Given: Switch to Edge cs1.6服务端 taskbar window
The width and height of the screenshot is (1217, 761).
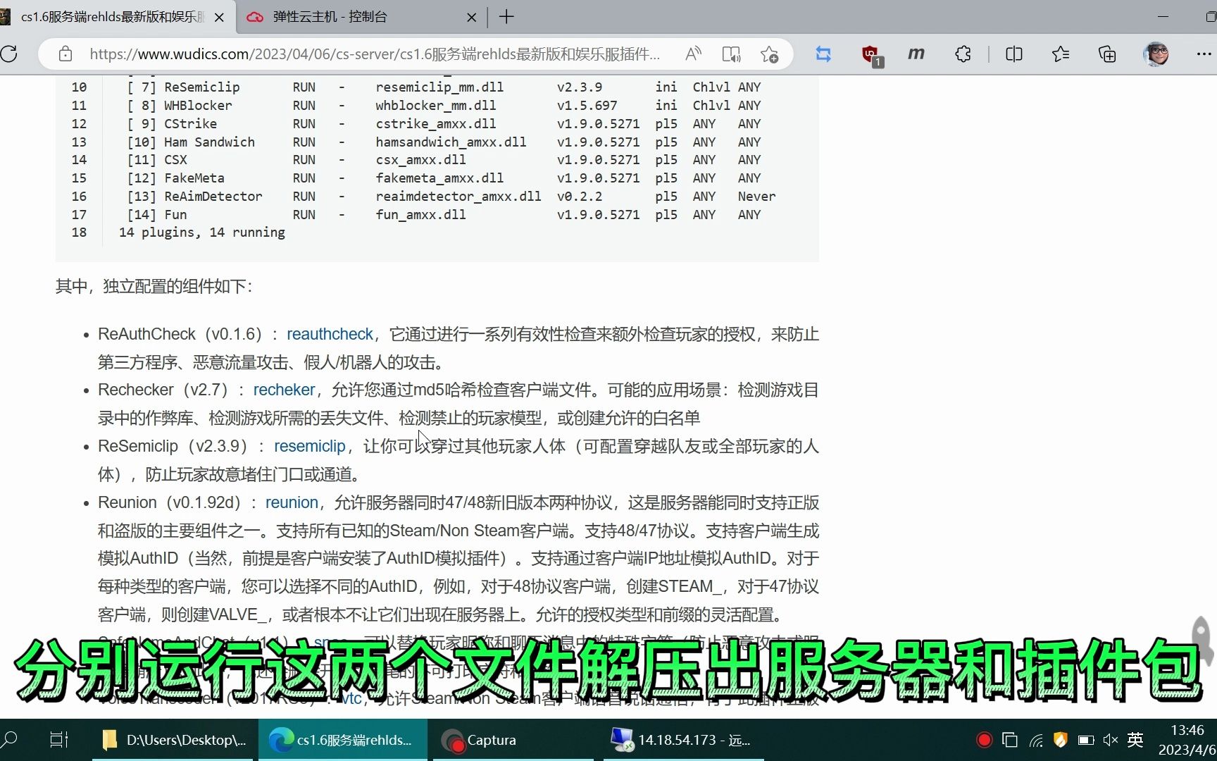Looking at the screenshot, I should point(343,740).
